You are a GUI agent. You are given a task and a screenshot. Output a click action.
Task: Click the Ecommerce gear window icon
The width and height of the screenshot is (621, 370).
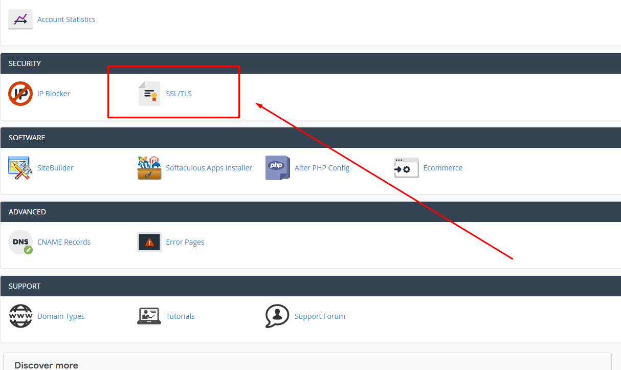pos(407,168)
